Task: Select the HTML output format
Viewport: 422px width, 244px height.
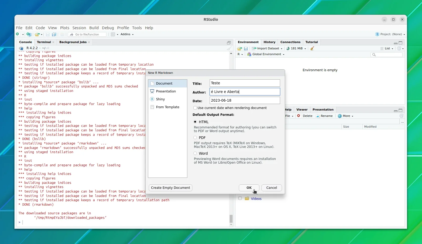Action: [195, 122]
